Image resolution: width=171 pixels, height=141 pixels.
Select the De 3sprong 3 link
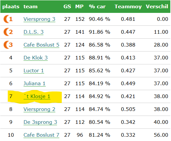40,122
